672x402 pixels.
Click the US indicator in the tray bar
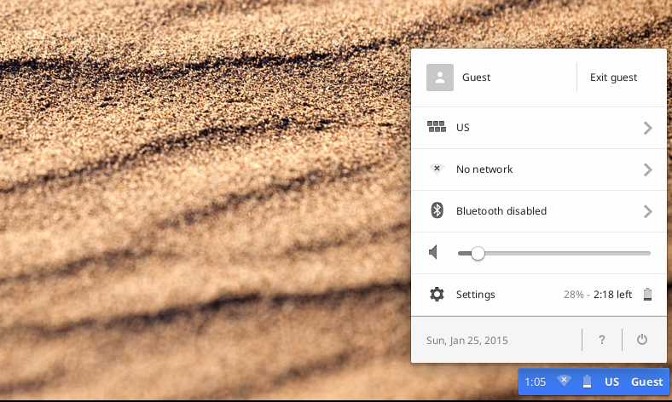[x=611, y=382]
